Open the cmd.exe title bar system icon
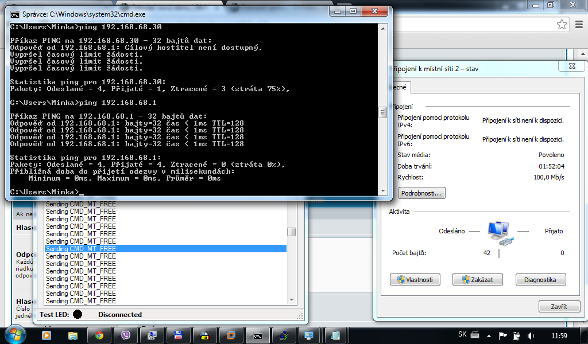This screenshot has height=344, width=588. 14,15
